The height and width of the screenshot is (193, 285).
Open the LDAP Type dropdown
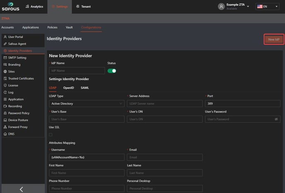pyautogui.click(x=86, y=103)
